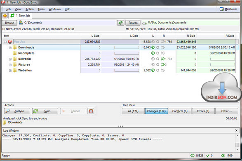Set Downloads row to copy left-to-right
Image resolution: width=242 pixels, height=161 pixels.
[163, 47]
